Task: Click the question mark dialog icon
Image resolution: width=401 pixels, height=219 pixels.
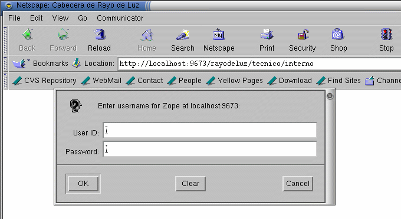Action: [75, 106]
